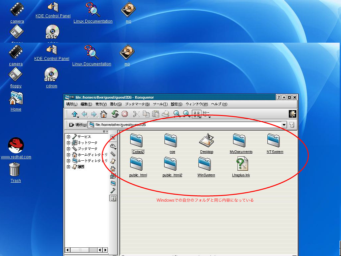
Task: Open the 場所(L) menu
Action: click(72, 104)
